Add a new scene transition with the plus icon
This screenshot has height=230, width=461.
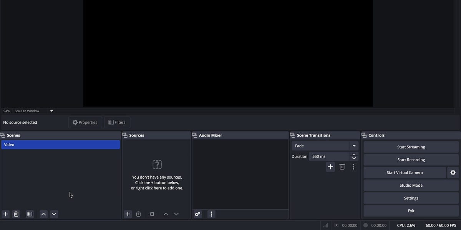[x=330, y=167]
